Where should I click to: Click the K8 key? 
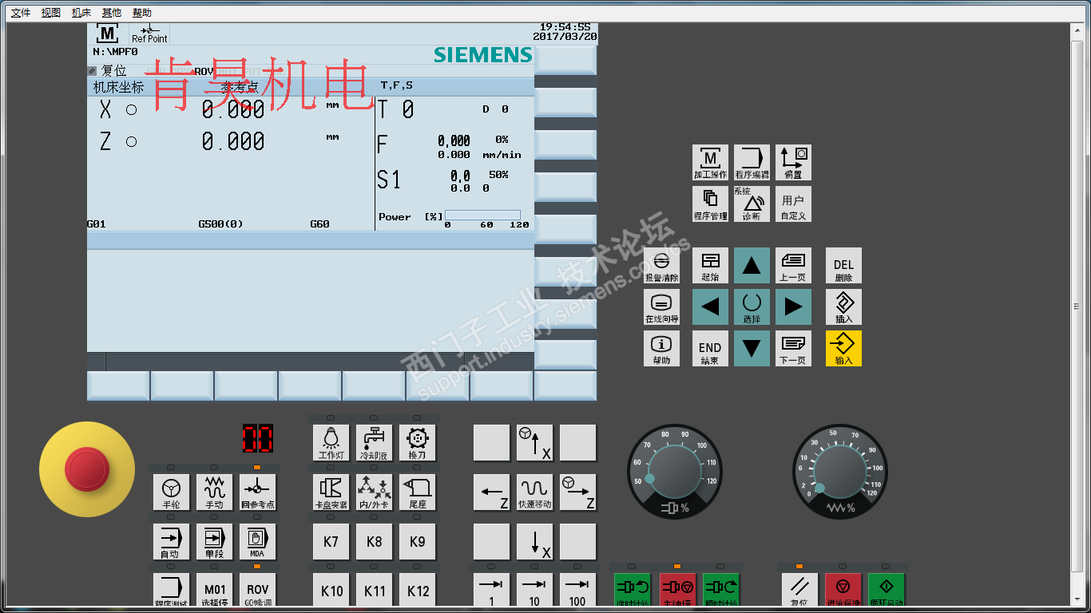374,542
